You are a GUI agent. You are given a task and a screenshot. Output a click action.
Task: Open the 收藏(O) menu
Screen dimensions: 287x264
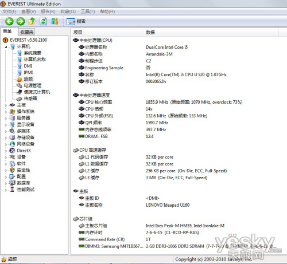tap(68, 11)
